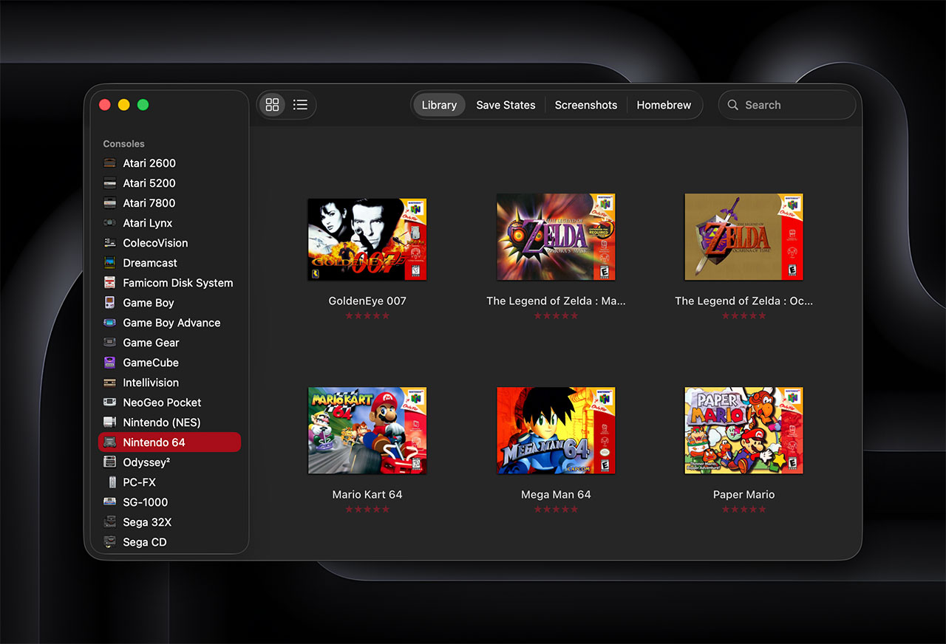Click the Nintendo 64 console icon
Image resolution: width=946 pixels, height=644 pixels.
[x=109, y=442]
